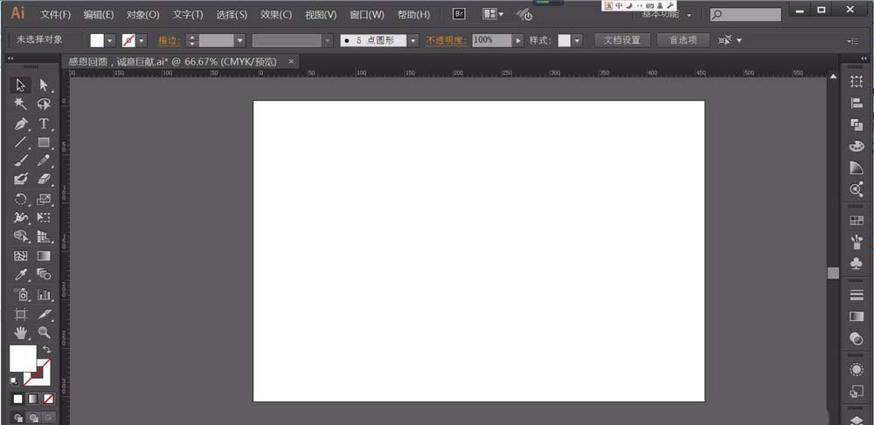Choose the Magic Wand tool
The height and width of the screenshot is (425, 874).
point(21,104)
